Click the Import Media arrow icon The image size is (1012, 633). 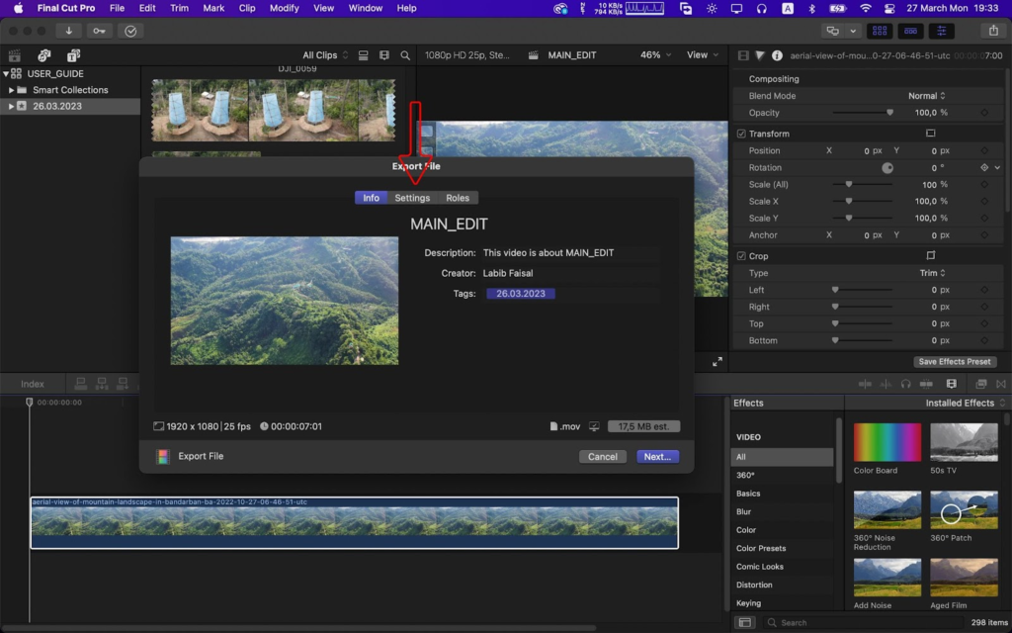68,31
